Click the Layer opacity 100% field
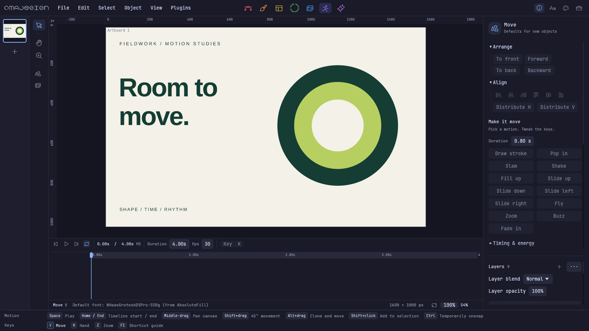Screen dimensions: 589x331 [x=537, y=291]
